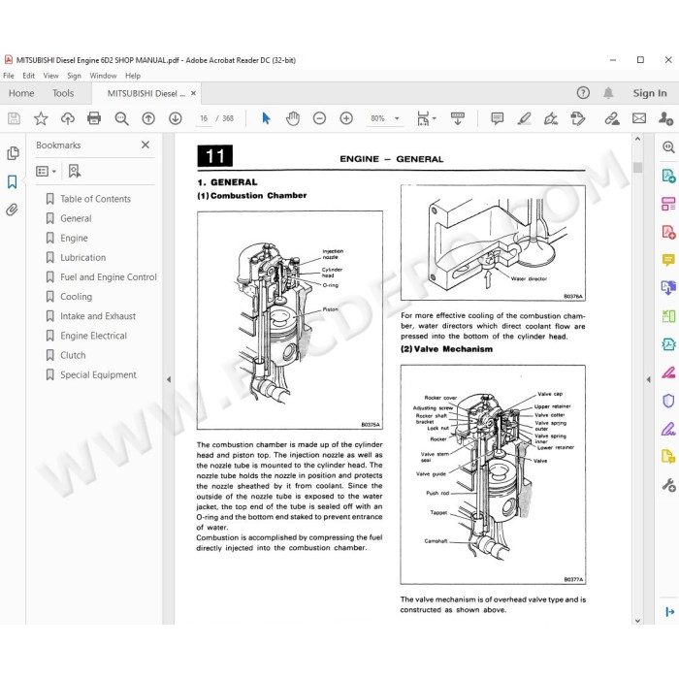The width and height of the screenshot is (679, 679).
Task: Open Create PDF tool in right pane
Action: point(668,232)
